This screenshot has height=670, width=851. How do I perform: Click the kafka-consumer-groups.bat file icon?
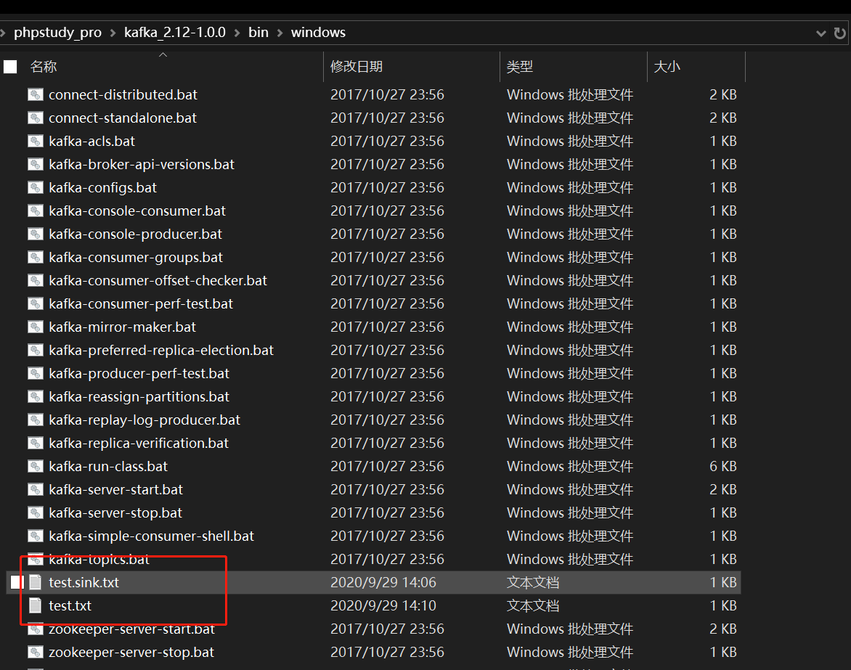36,258
